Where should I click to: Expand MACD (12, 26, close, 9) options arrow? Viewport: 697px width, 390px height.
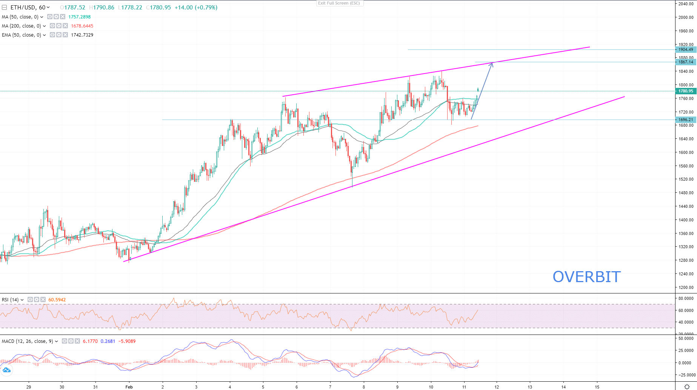tap(57, 341)
